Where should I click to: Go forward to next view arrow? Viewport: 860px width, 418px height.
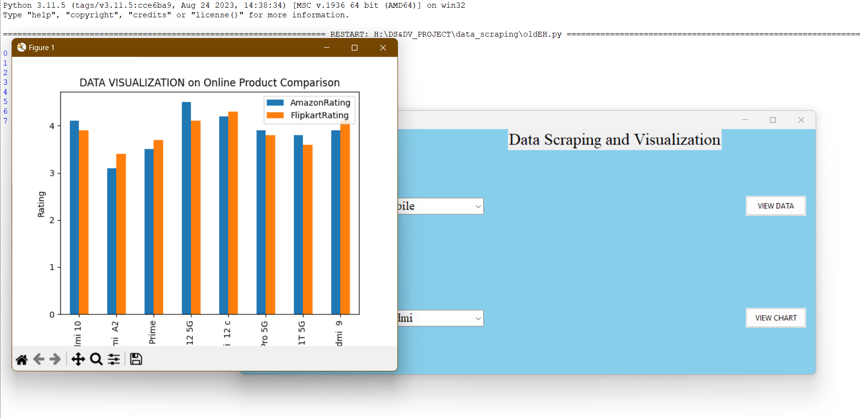point(55,359)
